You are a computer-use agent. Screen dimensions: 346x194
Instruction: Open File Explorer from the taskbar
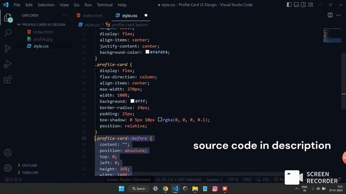195,189
